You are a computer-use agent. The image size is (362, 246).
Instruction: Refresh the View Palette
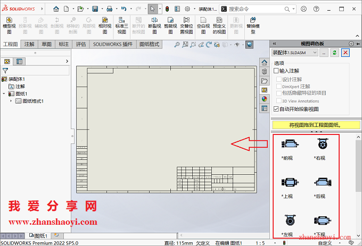[334, 53]
